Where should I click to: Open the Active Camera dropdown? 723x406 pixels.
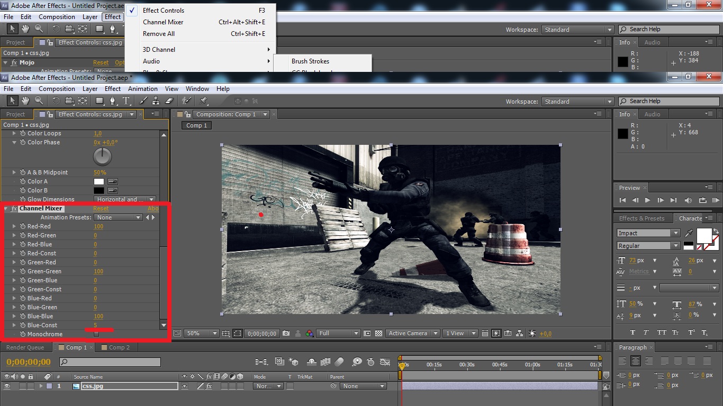[413, 334]
